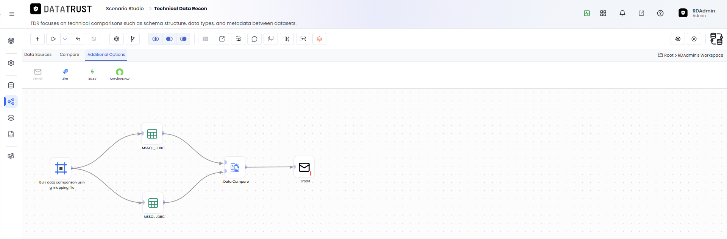Click the git branch toolbar icon
This screenshot has width=727, height=239.
[x=133, y=39]
